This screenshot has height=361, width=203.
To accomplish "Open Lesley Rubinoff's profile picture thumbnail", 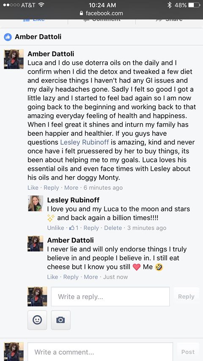I will point(36,203).
